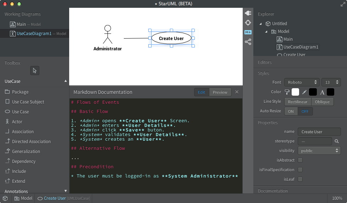Open the Font family Roboto dropdown
The image size is (347, 203).
(x=301, y=82)
